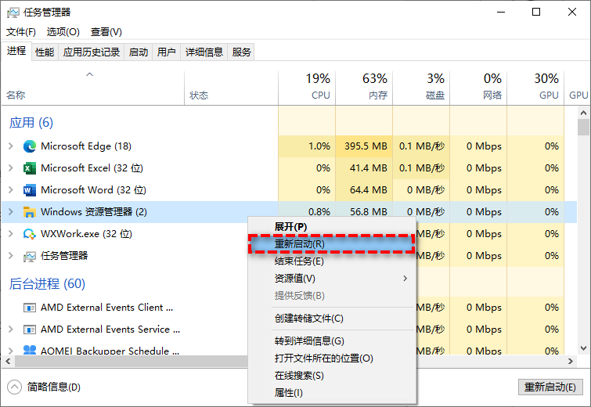Screen dimensions: 591x407
Task: Open the 查看(V) menu
Action: pyautogui.click(x=106, y=32)
